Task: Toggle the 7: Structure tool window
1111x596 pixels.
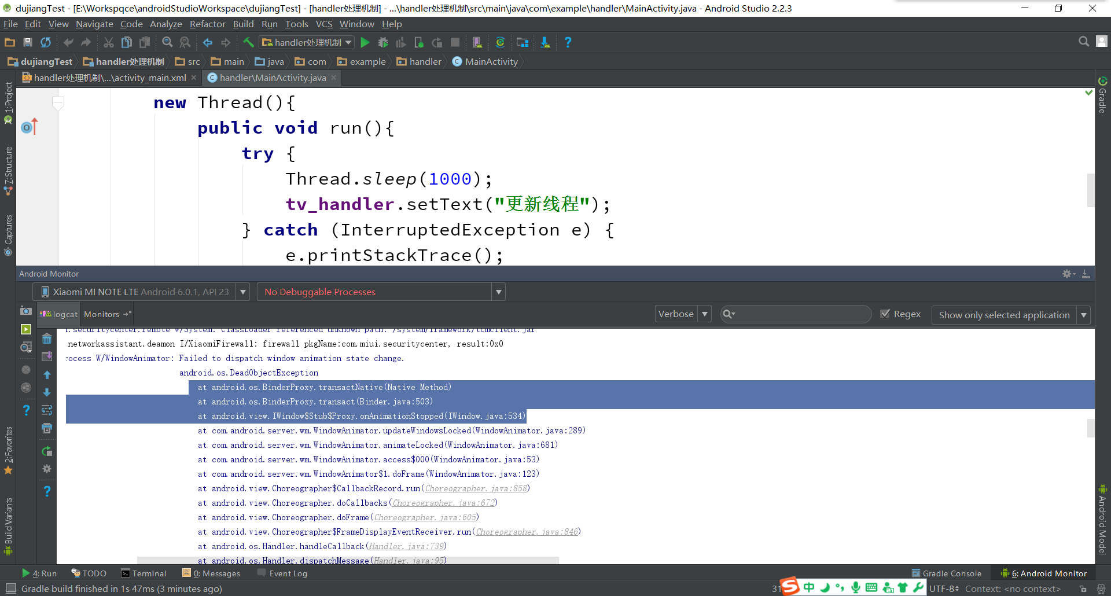Action: [x=8, y=171]
